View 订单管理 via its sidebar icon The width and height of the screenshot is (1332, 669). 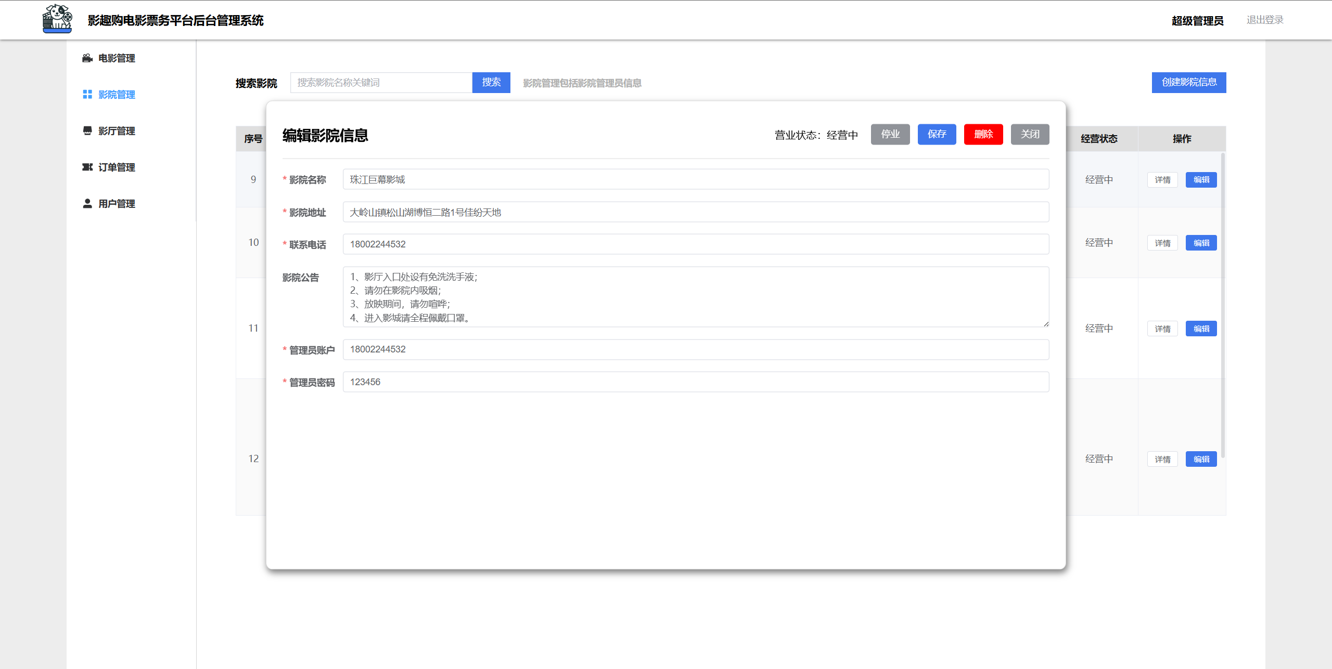coord(87,167)
